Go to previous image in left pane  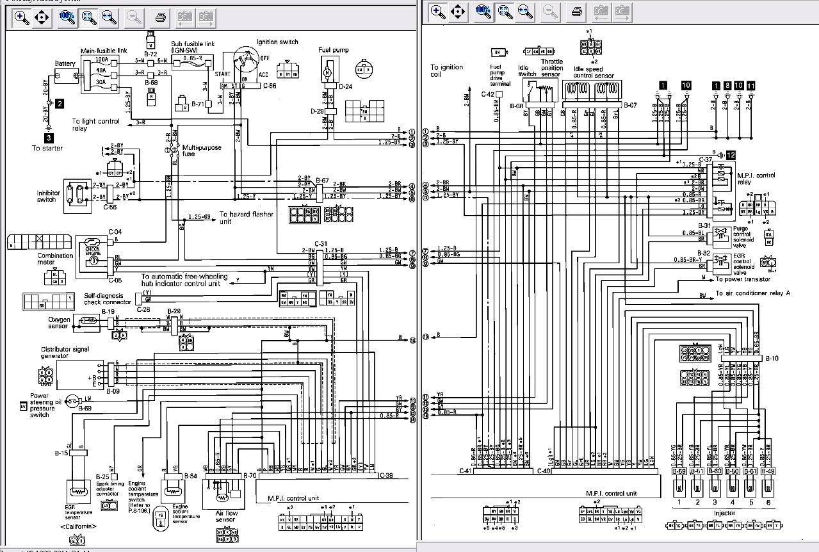click(184, 18)
